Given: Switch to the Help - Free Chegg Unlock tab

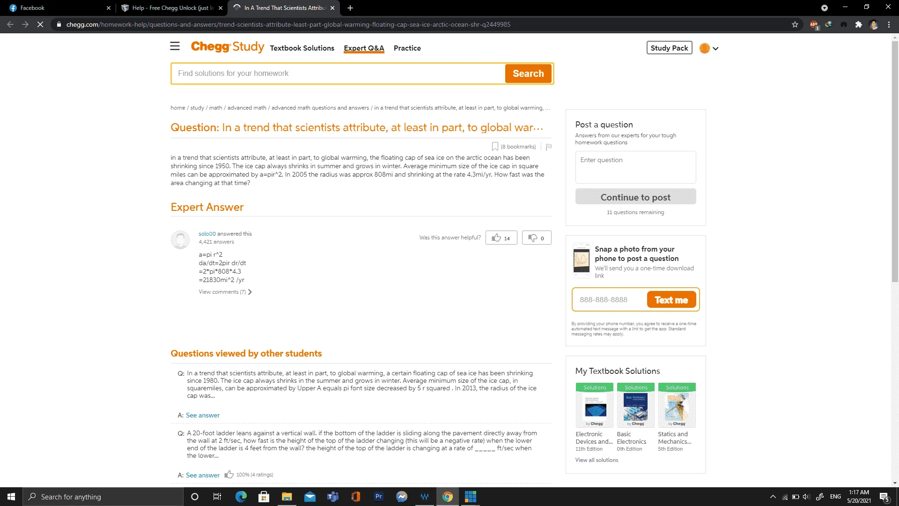Looking at the screenshot, I should click(171, 8).
